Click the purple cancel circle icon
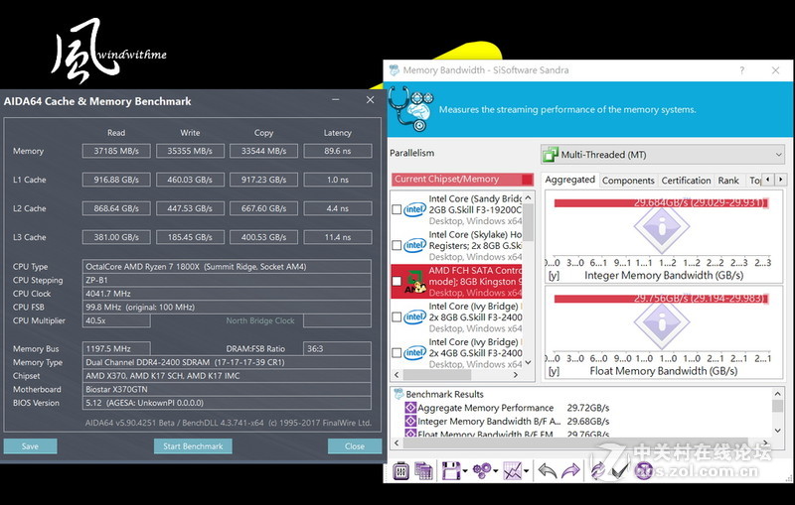 click(644, 471)
